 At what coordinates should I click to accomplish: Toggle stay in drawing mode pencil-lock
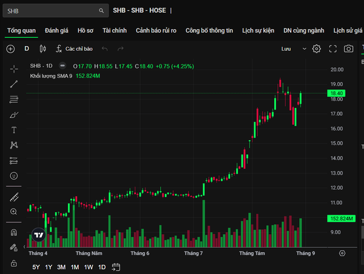[14, 247]
